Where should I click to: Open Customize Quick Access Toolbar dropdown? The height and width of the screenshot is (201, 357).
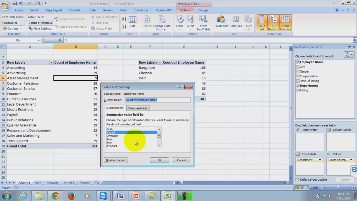tap(45, 3)
